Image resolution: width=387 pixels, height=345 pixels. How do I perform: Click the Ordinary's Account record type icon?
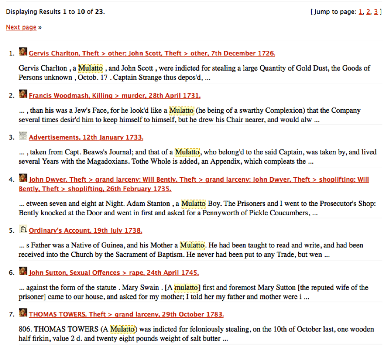pyautogui.click(x=23, y=228)
